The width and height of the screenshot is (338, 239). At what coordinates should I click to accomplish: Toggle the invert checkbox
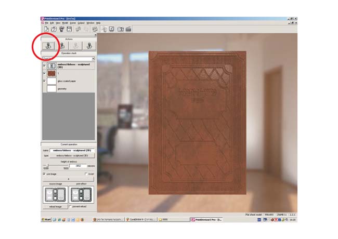86,174
